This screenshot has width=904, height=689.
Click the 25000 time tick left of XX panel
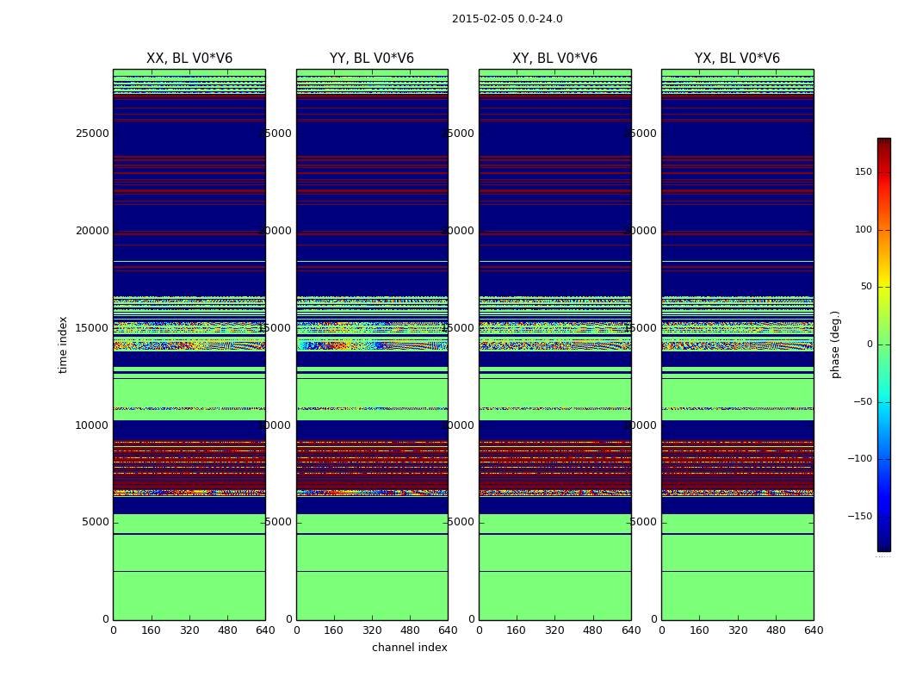[x=92, y=133]
